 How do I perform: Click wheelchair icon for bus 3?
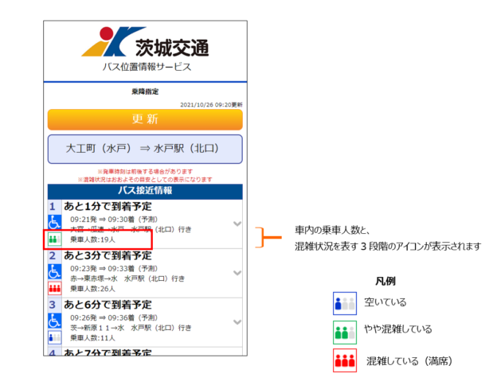55,321
